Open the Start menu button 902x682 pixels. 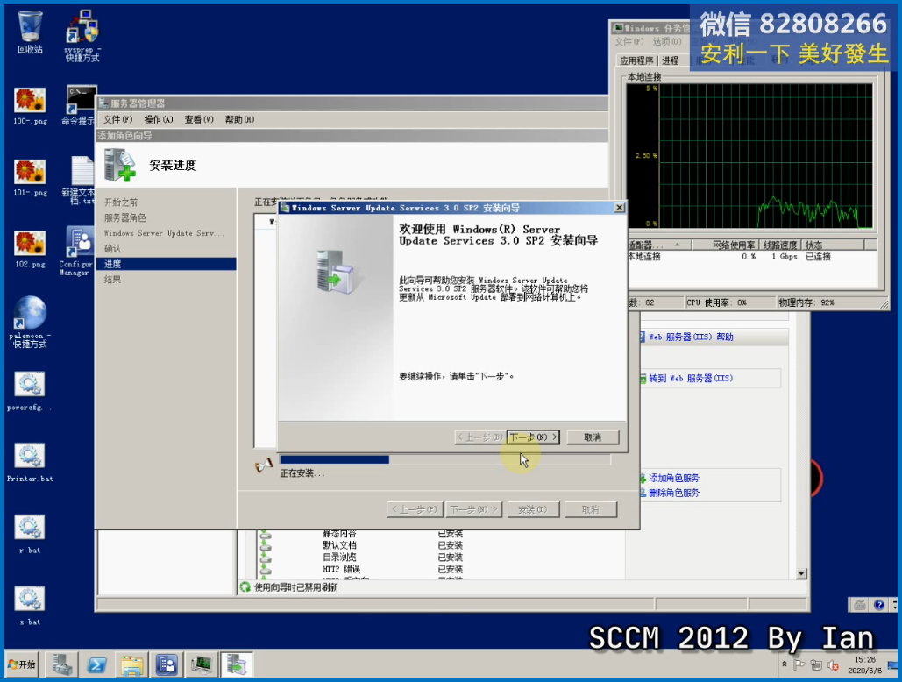pos(22,664)
